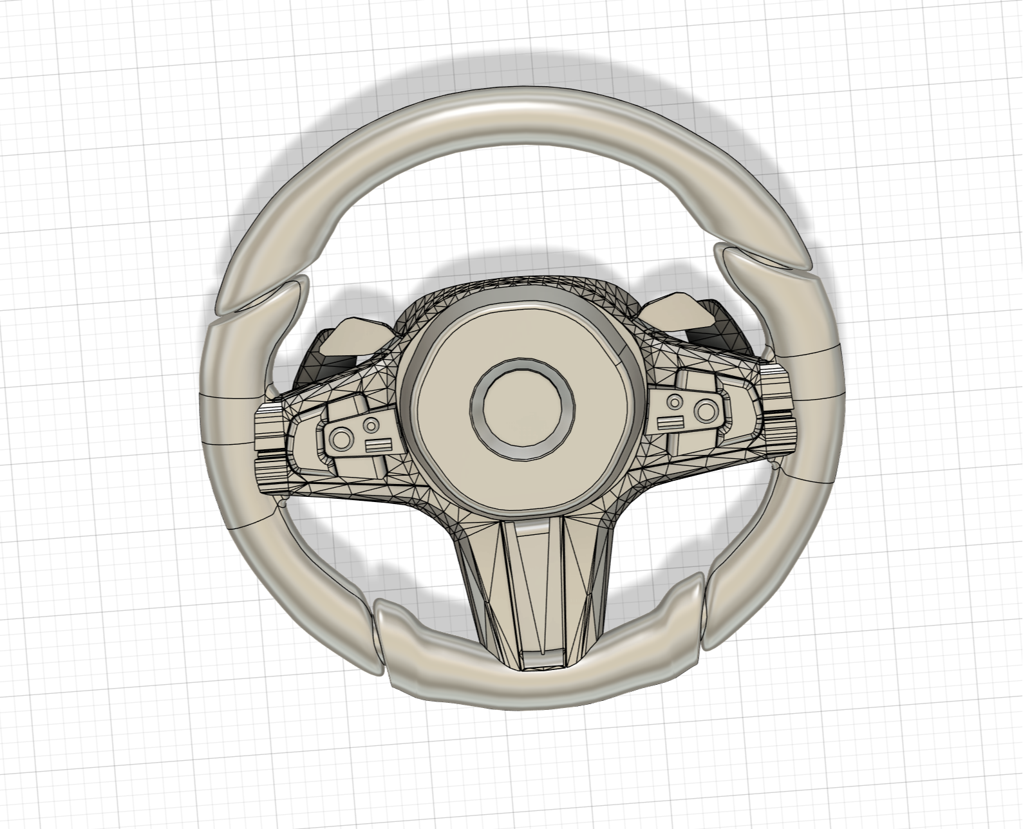Select the center emblem circle on the hub

coord(522,410)
